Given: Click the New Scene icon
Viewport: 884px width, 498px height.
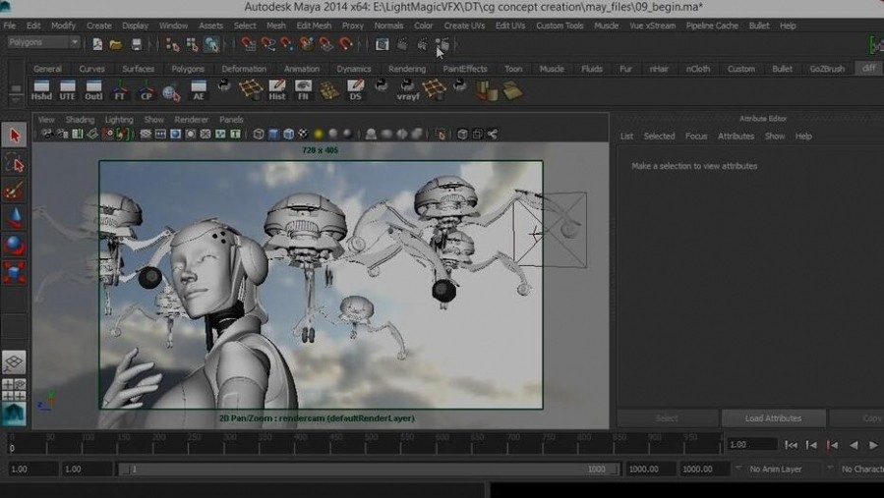Looking at the screenshot, I should (x=97, y=44).
